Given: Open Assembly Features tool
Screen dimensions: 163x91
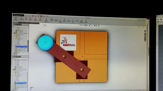Looking at the screenshot, I should 51,20.
